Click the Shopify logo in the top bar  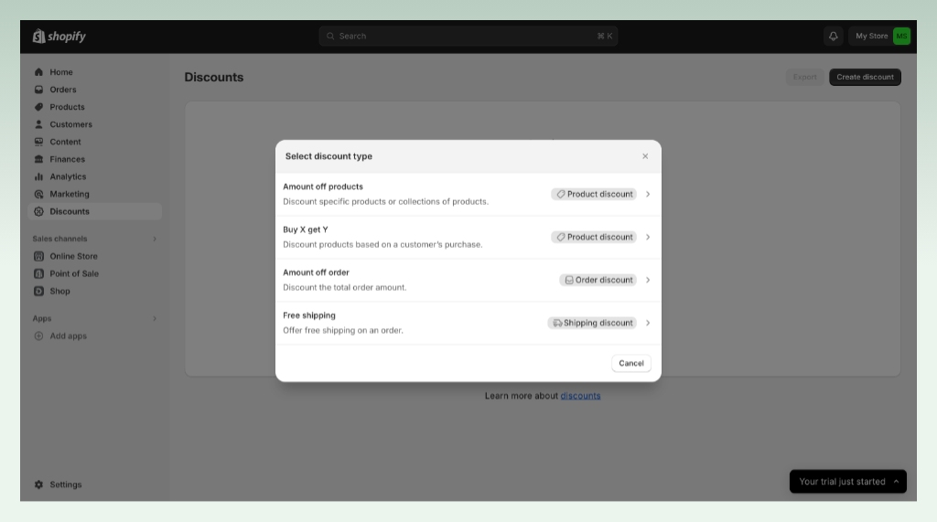tap(59, 37)
